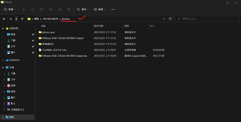Viewport: 241px width, 122px height.
Task: Expand 桌面 under 本機
Action: pos(4,92)
